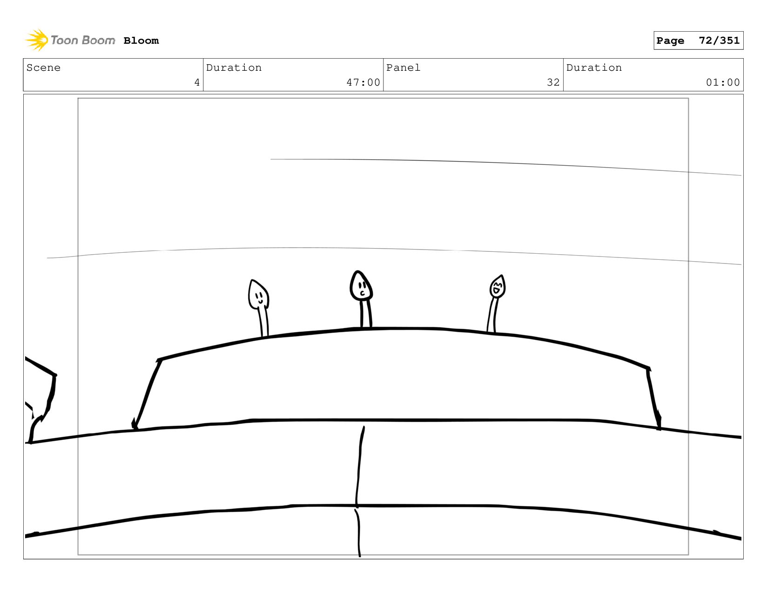Click the scene number 4

197,82
